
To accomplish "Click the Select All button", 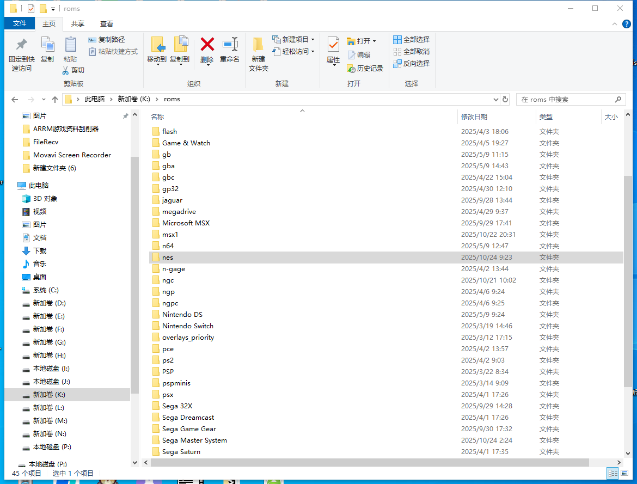I will pyautogui.click(x=412, y=39).
